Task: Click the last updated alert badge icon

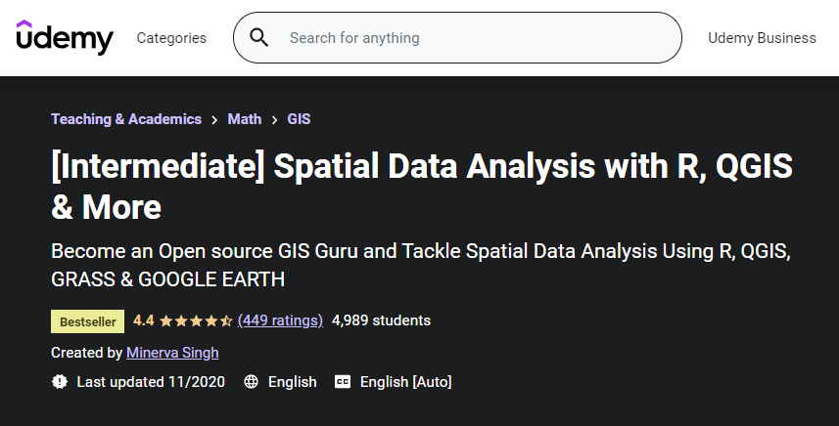Action: [x=60, y=382]
